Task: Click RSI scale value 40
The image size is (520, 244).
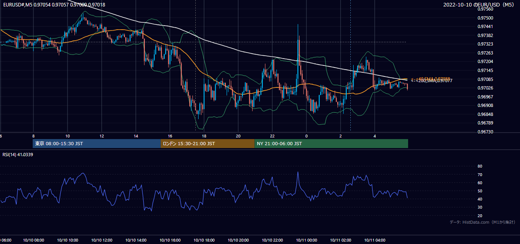Action: [x=480, y=199]
